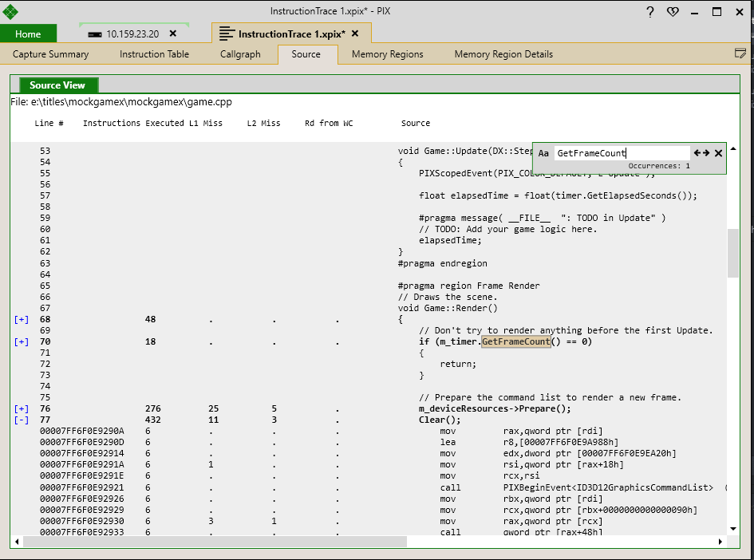The height and width of the screenshot is (560, 754).
Task: Expand disassembly for line 68
Action: (22, 320)
